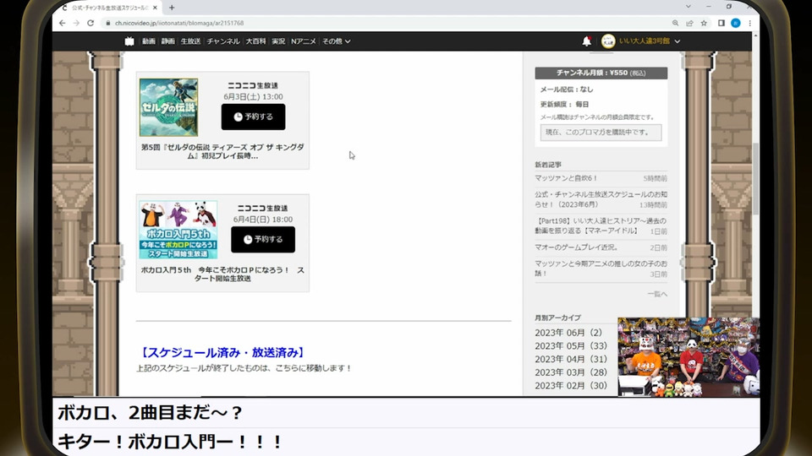Image resolution: width=812 pixels, height=456 pixels.
Task: Open article 【Part198】いい大人達ヒストリア
Action: point(601,225)
